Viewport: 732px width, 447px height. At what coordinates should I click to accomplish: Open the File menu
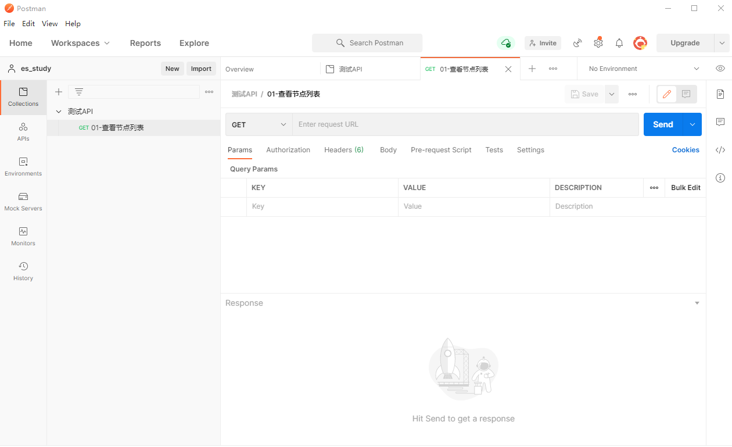(9, 24)
